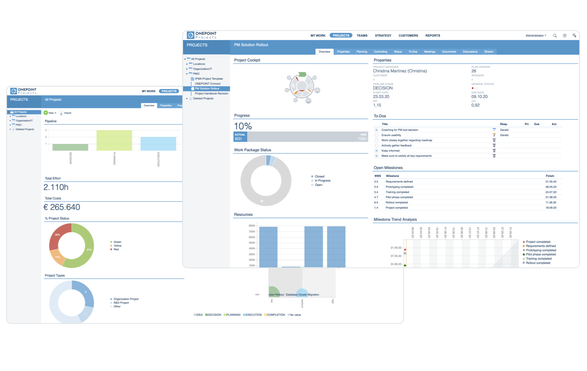Image resolution: width=587 pixels, height=371 pixels.
Task: Click the green plus New icon
Action: (x=46, y=113)
